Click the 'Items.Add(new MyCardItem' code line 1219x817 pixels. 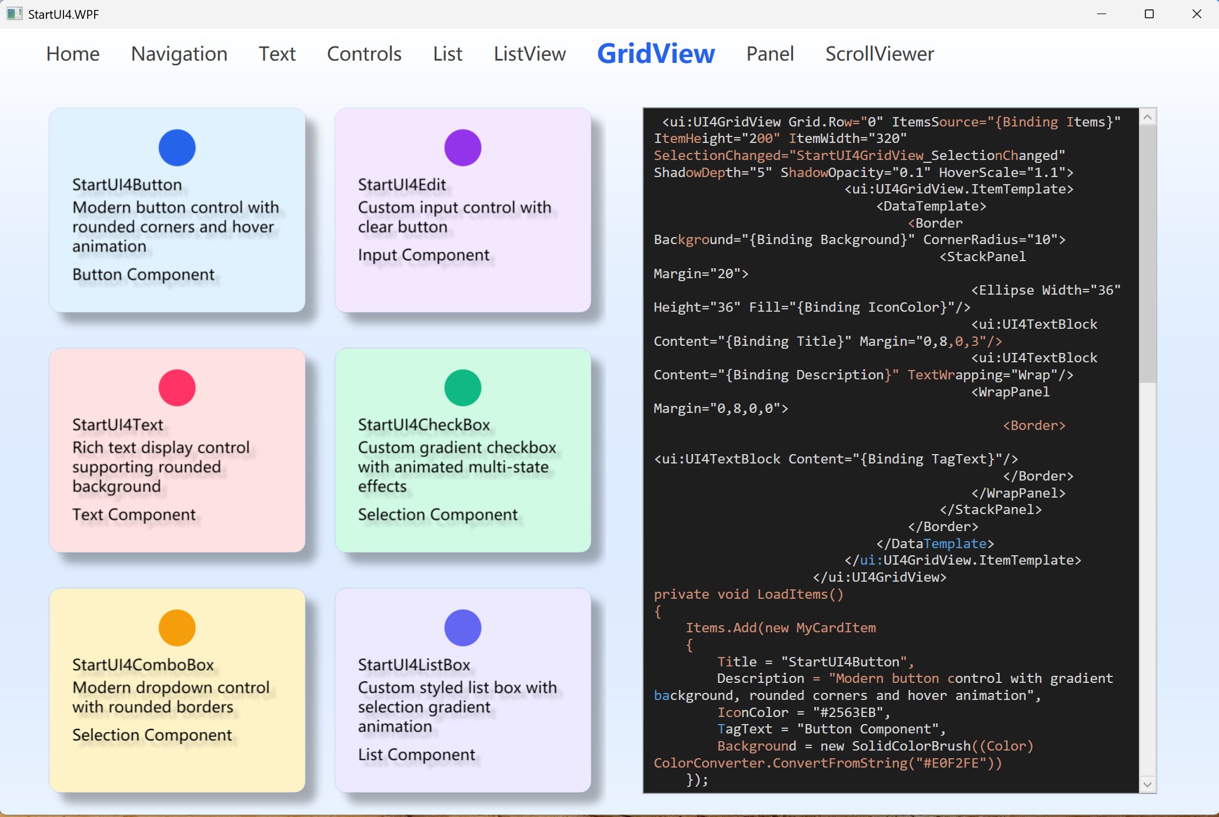[780, 628]
